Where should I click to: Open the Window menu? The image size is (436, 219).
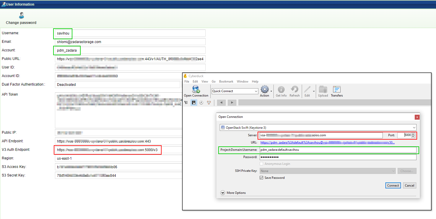(243, 81)
